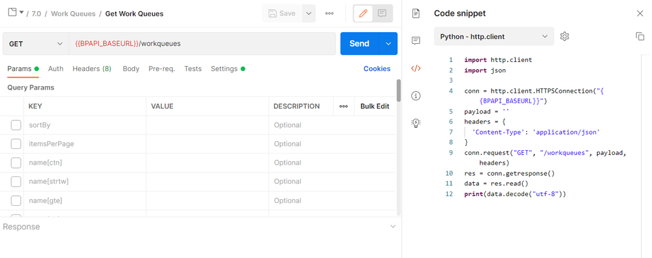Click the request URL input field
652x258 pixels.
click(202, 44)
